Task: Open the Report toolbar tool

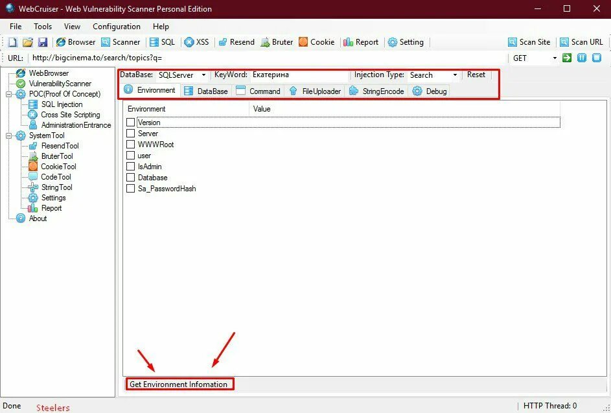Action: tap(361, 42)
